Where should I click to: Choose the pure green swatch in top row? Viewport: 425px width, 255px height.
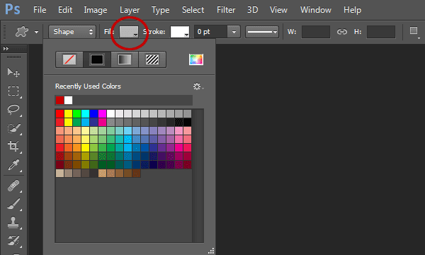click(x=76, y=113)
